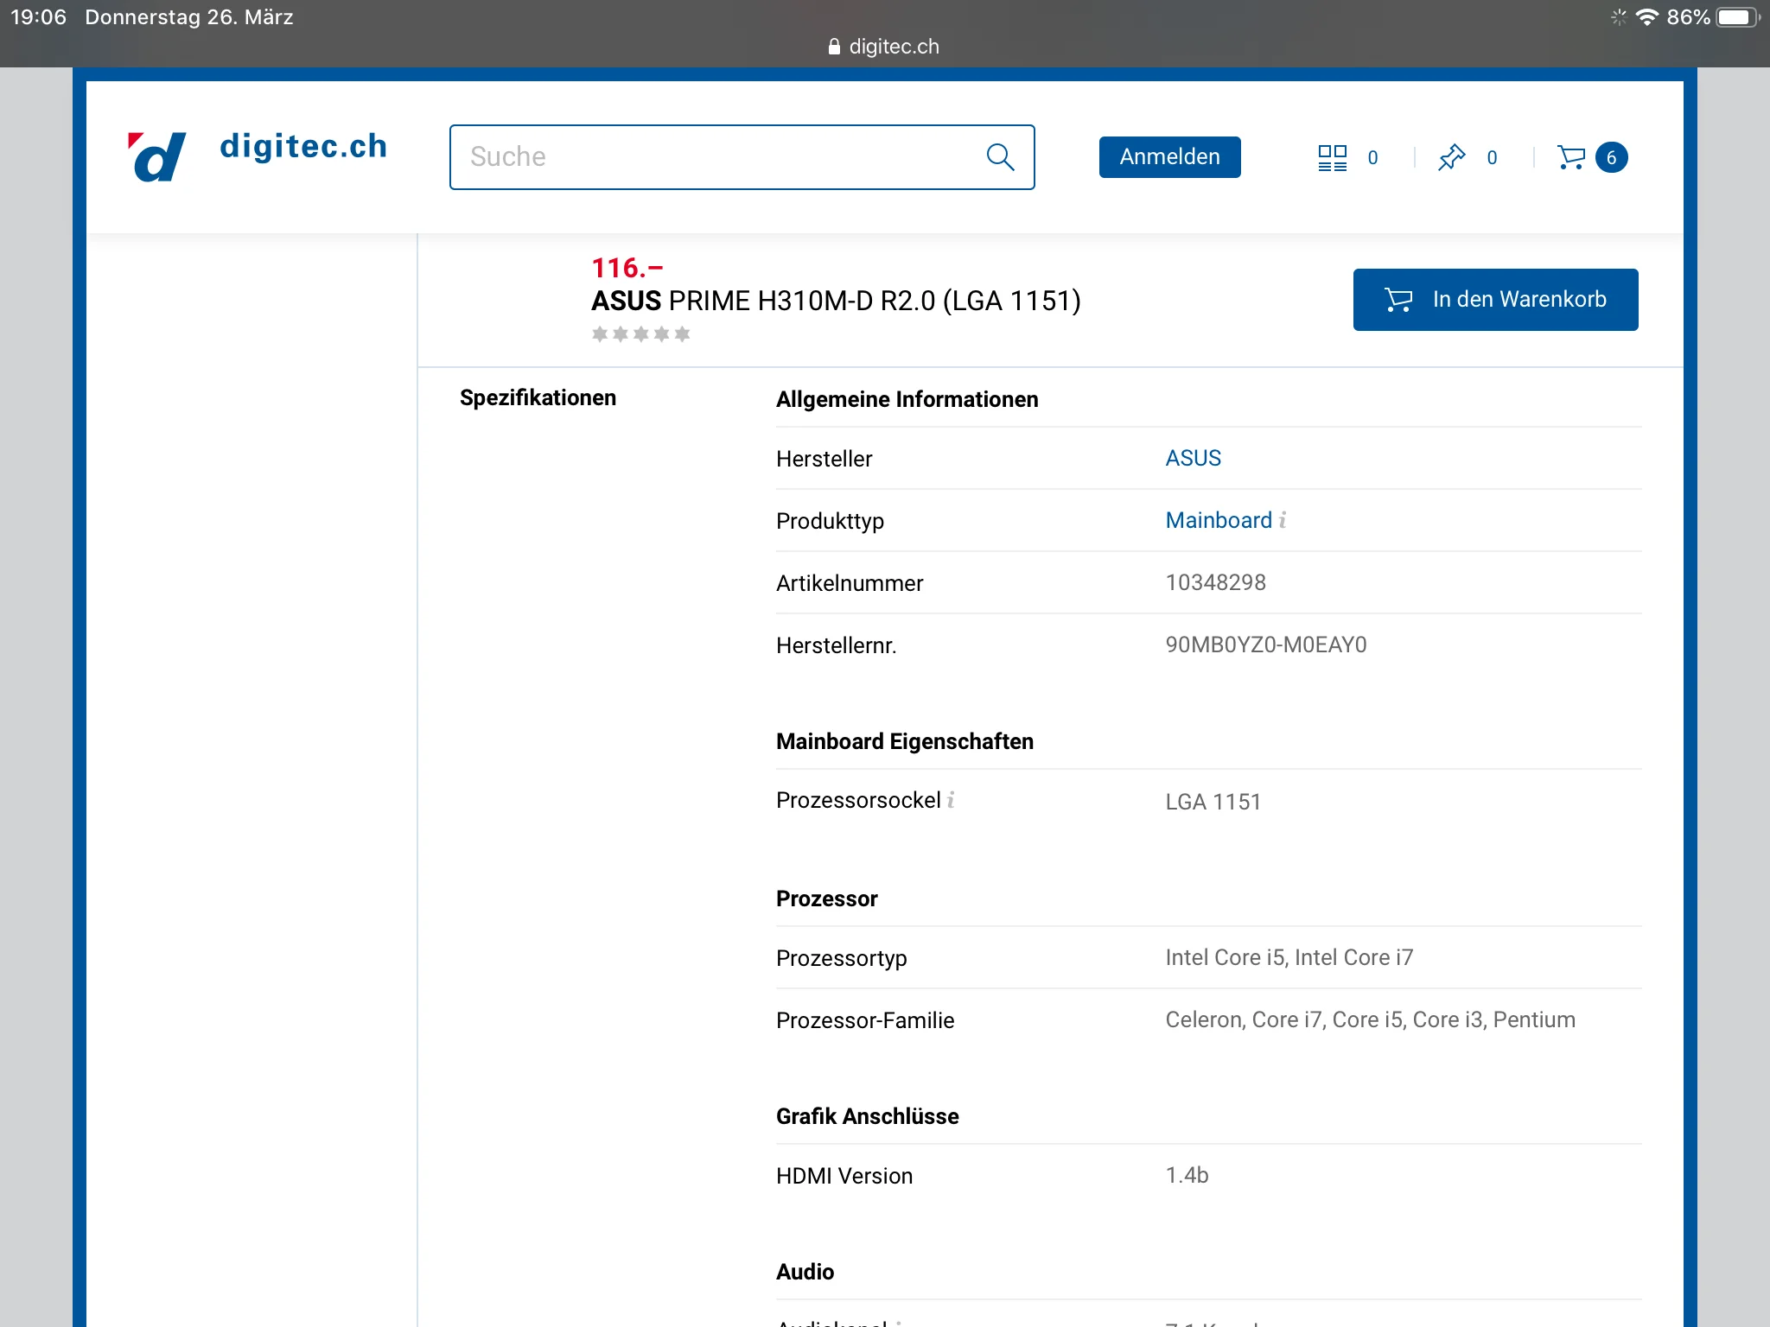Open the ASUS manufacturer link

coord(1193,458)
